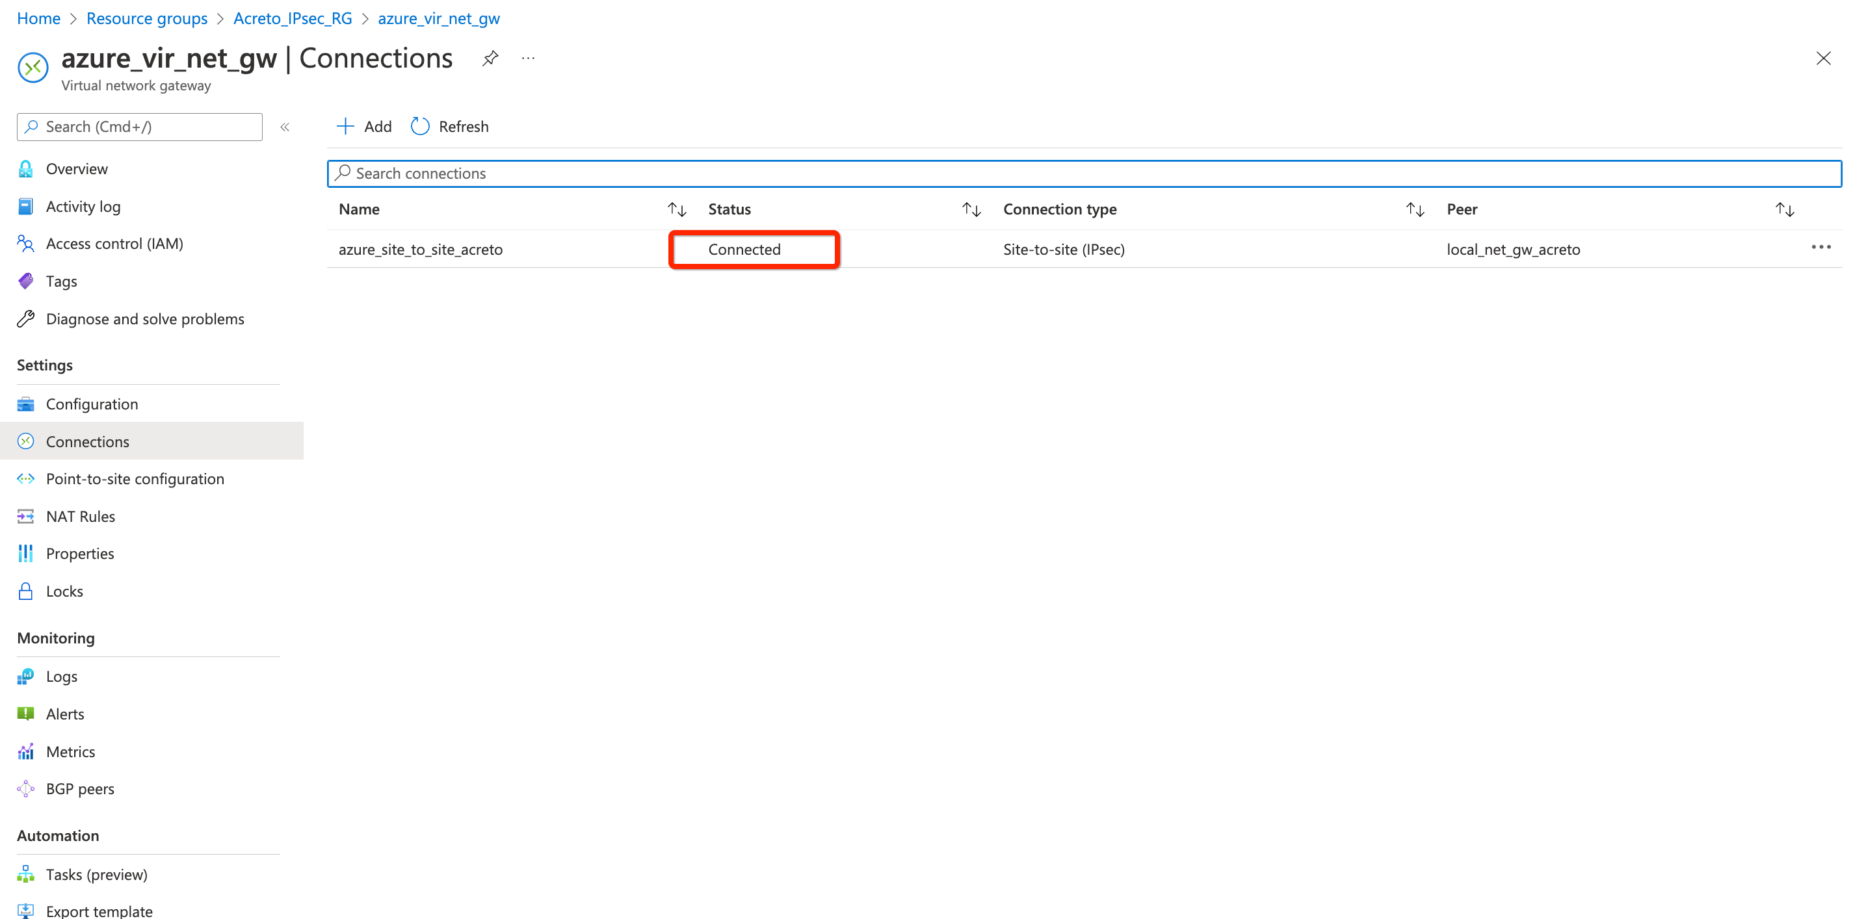This screenshot has height=919, width=1866.
Task: Open Acreto_IPsec_RG breadcrumb link
Action: (293, 18)
